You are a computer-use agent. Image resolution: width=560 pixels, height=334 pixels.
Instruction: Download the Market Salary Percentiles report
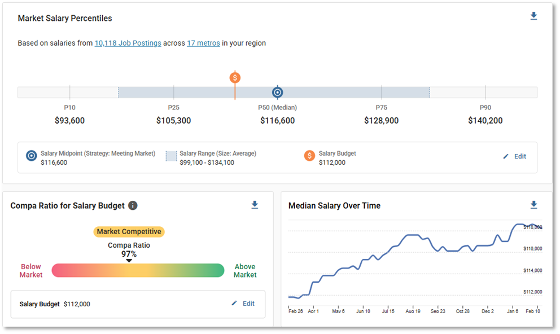[x=533, y=16]
